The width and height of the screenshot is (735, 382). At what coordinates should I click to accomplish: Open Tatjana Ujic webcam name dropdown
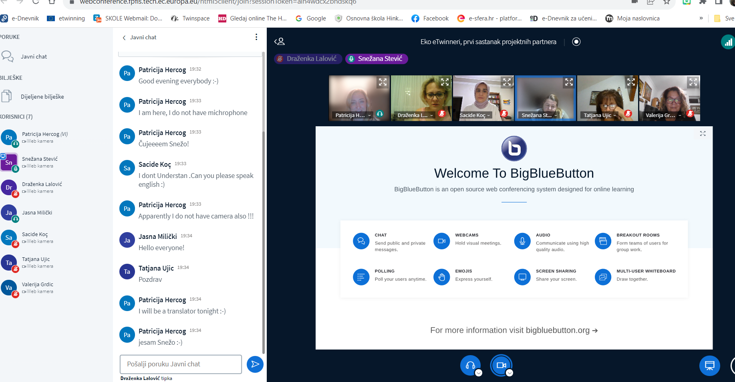(x=600, y=115)
